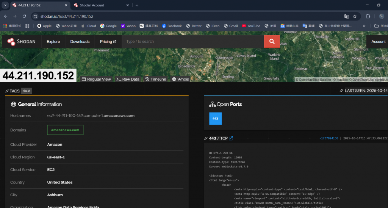Screen dimensions: 388x208
Task: Open the apps grid bookmark icon
Action: click(12, 26)
